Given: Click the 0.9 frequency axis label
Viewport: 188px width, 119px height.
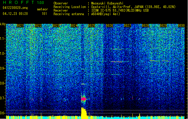Looking at the screenshot, I should [2, 68].
